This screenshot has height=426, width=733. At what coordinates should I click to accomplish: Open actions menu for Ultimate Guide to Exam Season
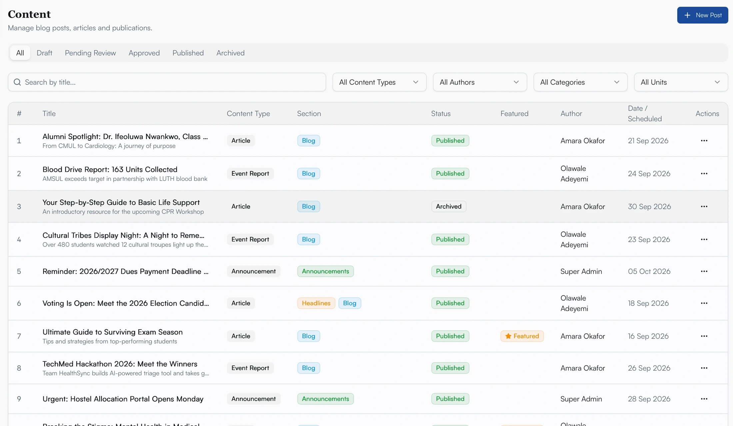pyautogui.click(x=704, y=336)
